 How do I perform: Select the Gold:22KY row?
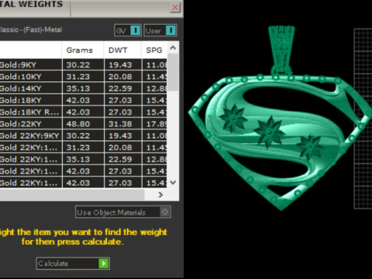click(x=83, y=124)
